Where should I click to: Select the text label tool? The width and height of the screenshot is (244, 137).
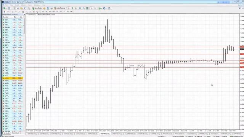pyautogui.click(x=34, y=12)
